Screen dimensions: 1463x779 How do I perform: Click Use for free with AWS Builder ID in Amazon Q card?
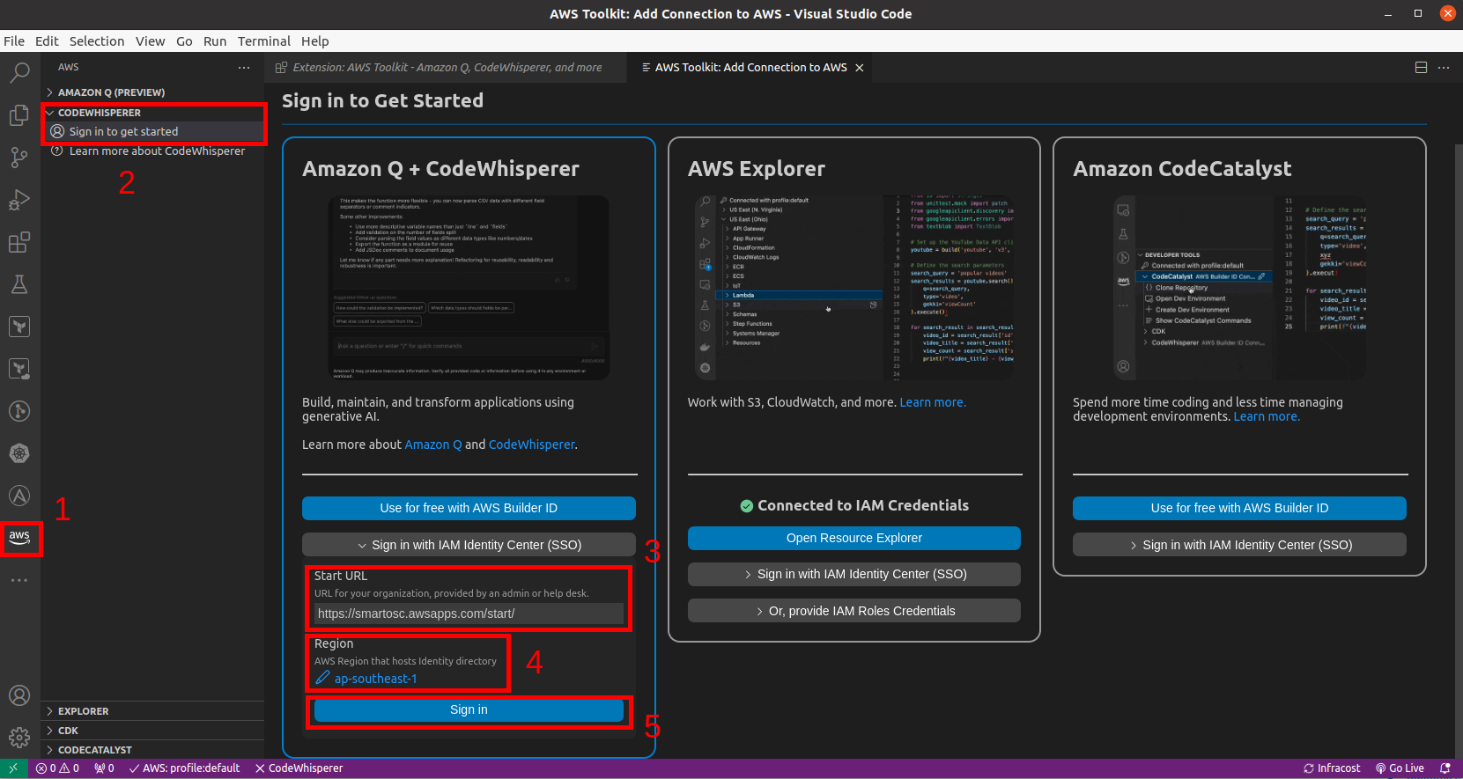[x=469, y=508]
